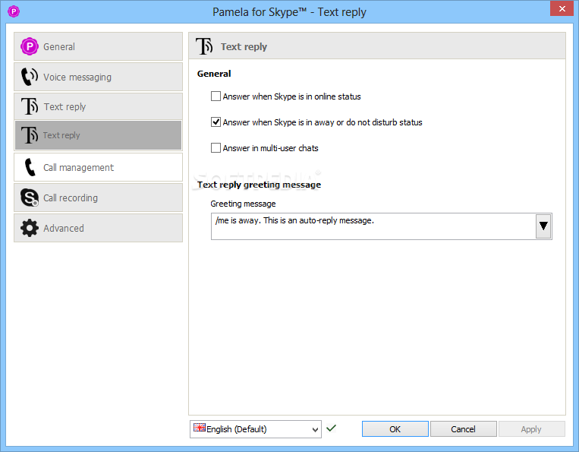Open the English (Default) language dropdown
Screen dimensions: 579x452
[256, 429]
